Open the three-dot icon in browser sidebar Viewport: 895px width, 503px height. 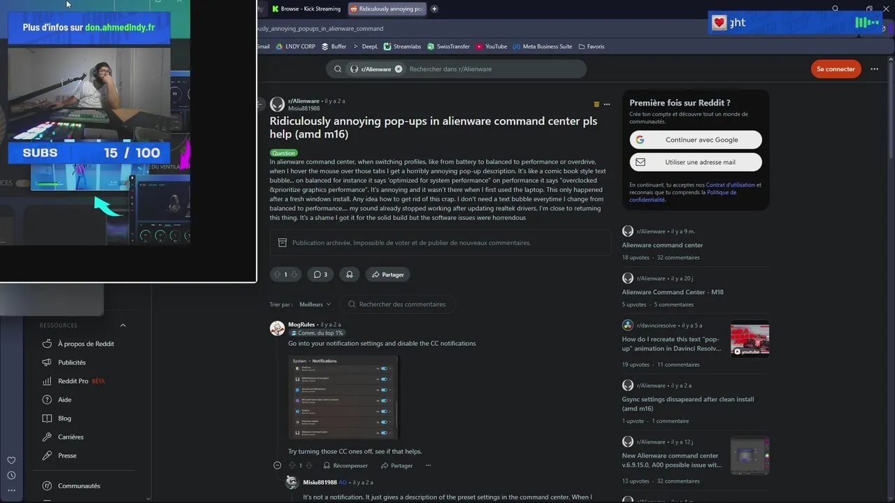[x=11, y=490]
